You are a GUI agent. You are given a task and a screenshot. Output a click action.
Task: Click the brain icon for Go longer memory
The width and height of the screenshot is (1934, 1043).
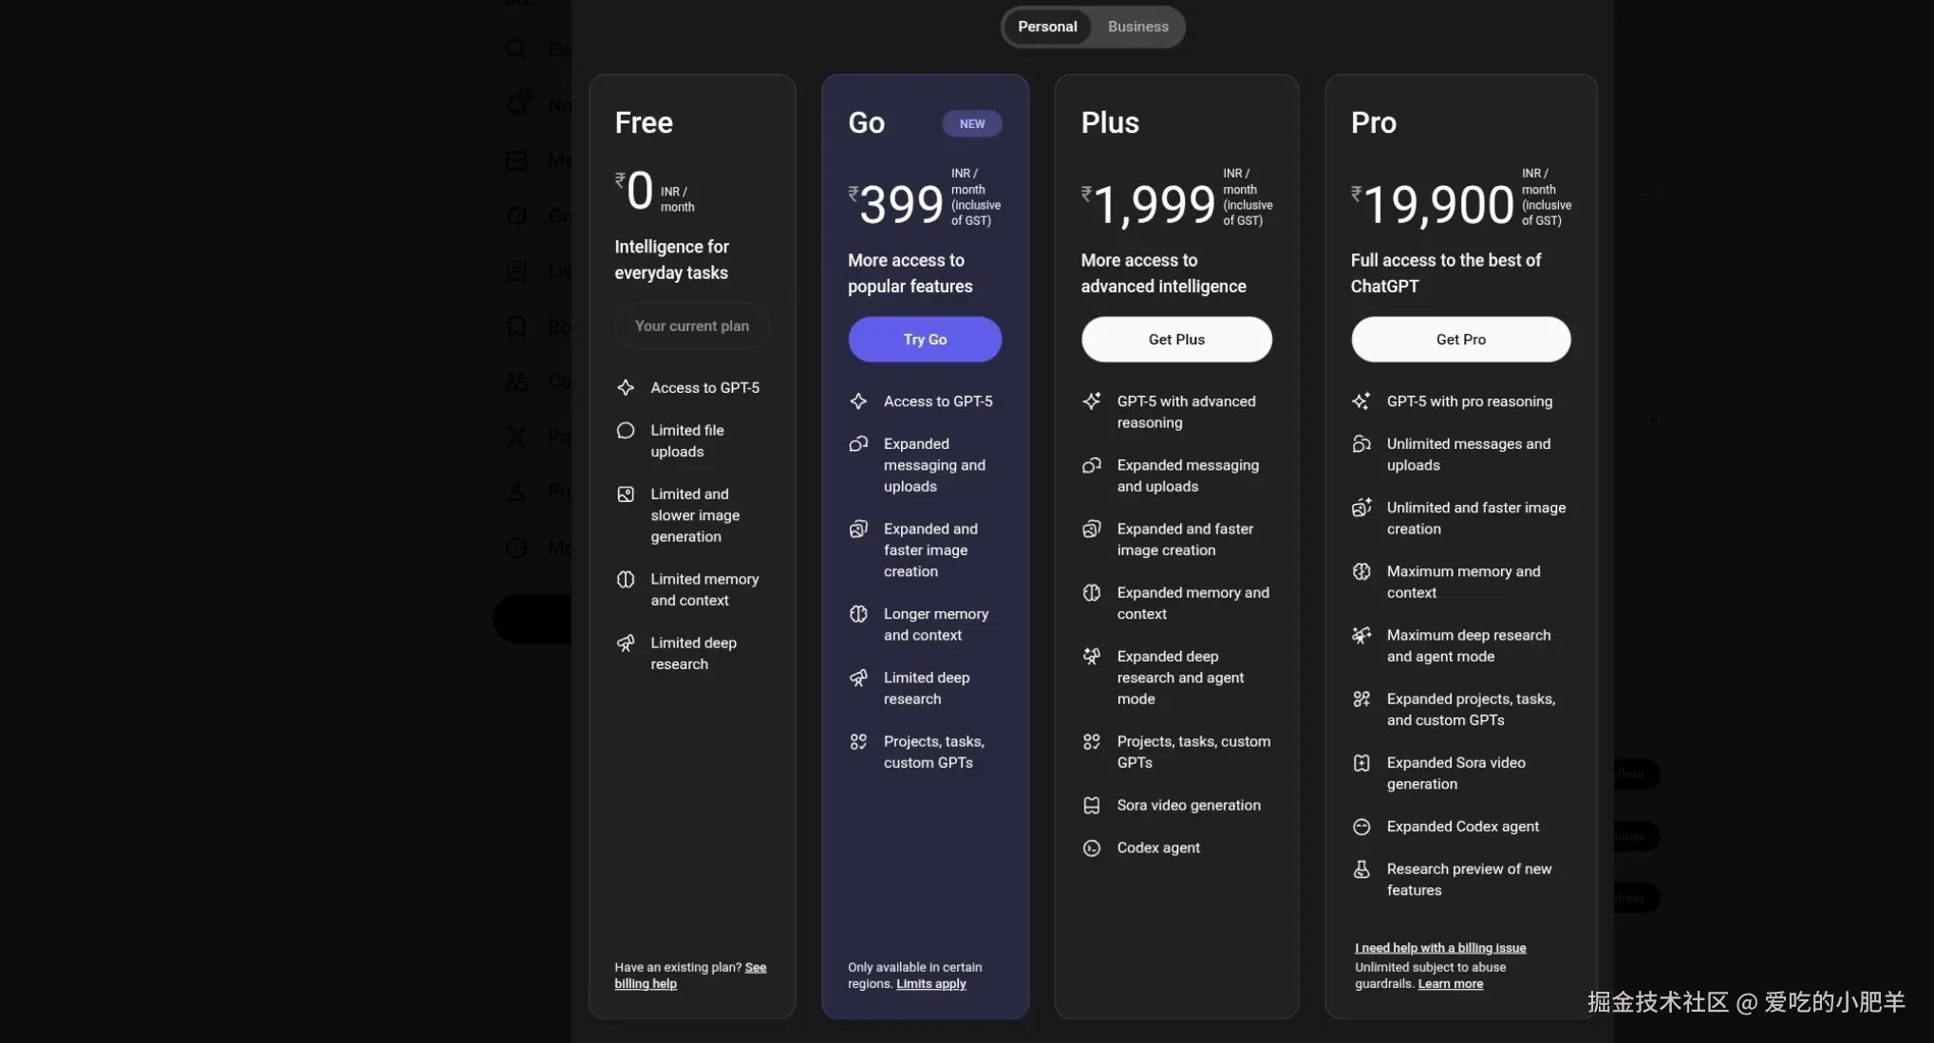click(858, 614)
